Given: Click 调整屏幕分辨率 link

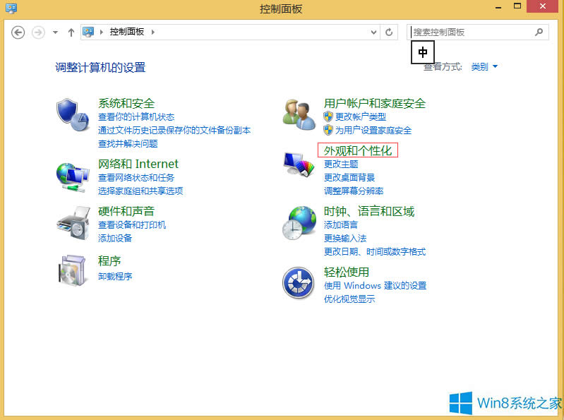Looking at the screenshot, I should 354,191.
